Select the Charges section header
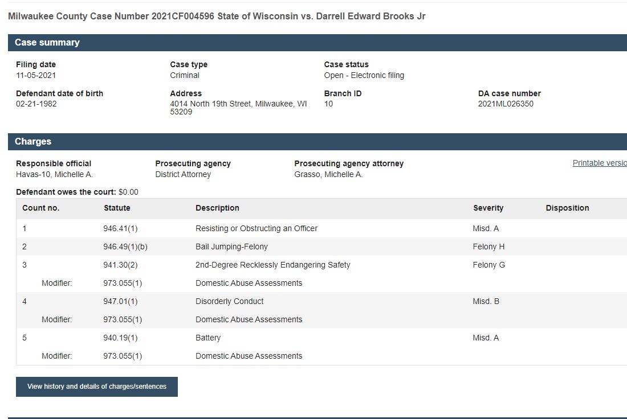The image size is (627, 419). 317,142
